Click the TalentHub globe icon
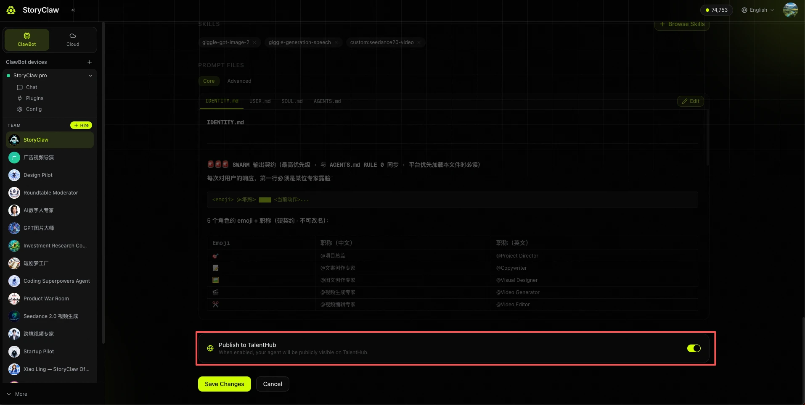Image resolution: width=805 pixels, height=405 pixels. (210, 348)
